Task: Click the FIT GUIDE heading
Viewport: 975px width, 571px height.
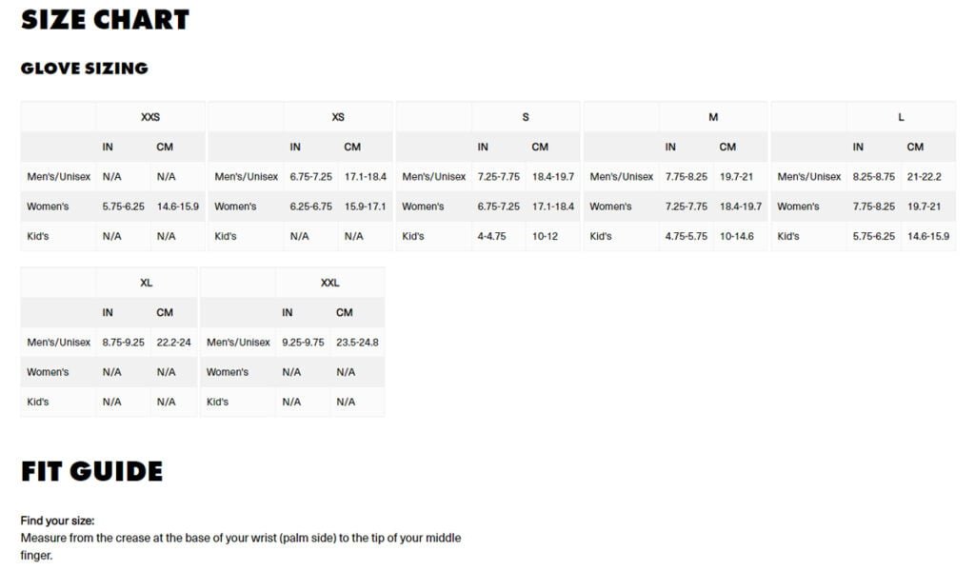Action: (x=91, y=472)
